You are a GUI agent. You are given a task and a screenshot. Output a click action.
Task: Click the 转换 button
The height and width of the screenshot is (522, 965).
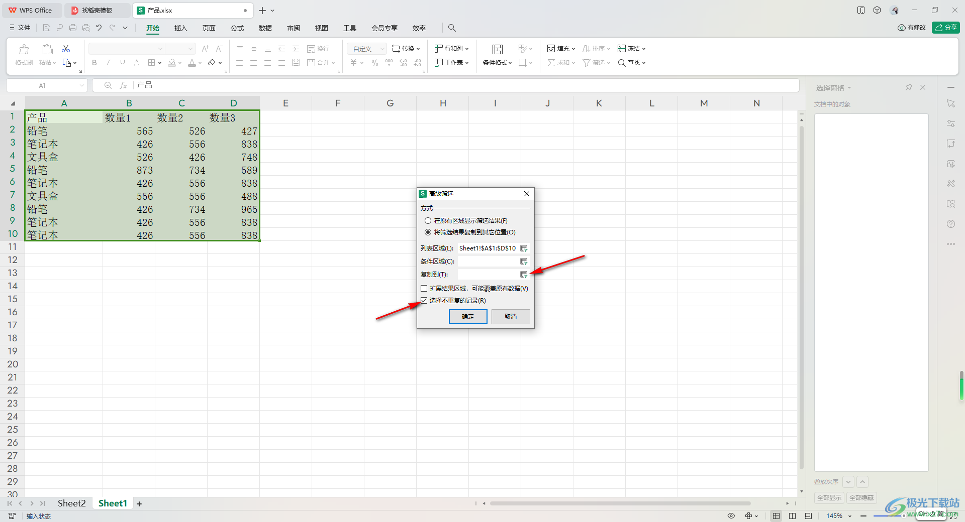point(406,49)
